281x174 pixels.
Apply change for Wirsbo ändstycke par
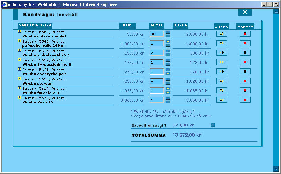click(x=221, y=72)
